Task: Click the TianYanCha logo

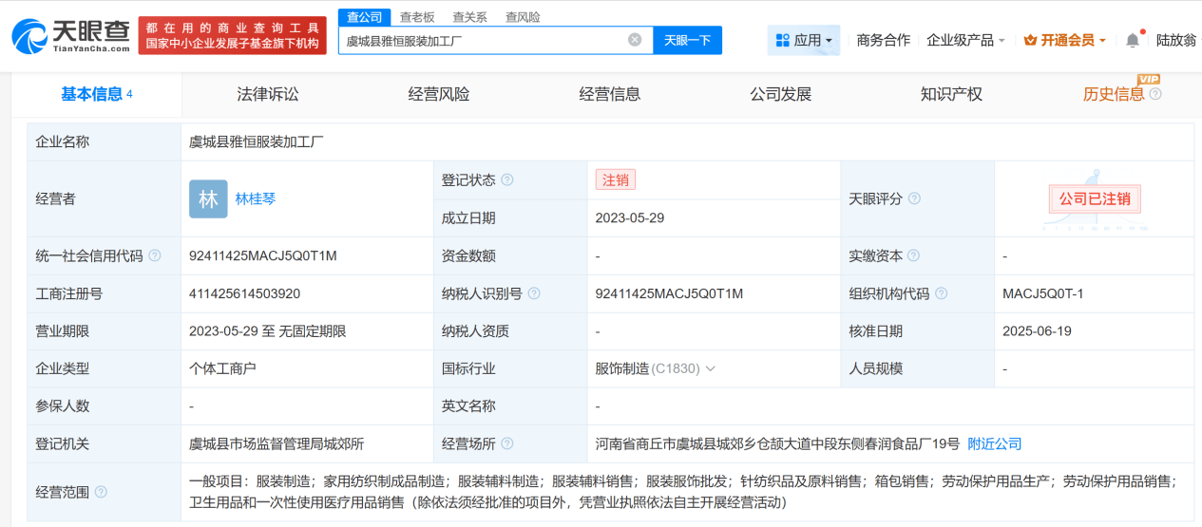Action: point(70,35)
